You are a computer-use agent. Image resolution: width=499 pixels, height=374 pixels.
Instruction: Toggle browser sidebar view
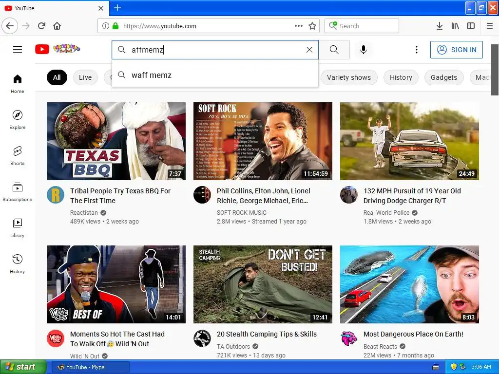(471, 26)
